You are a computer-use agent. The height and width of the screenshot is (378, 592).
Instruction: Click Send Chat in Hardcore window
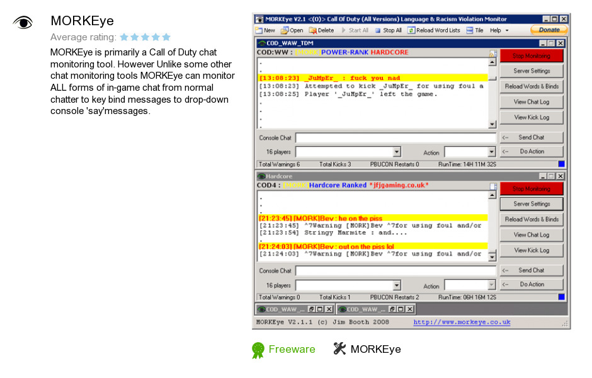pos(531,270)
